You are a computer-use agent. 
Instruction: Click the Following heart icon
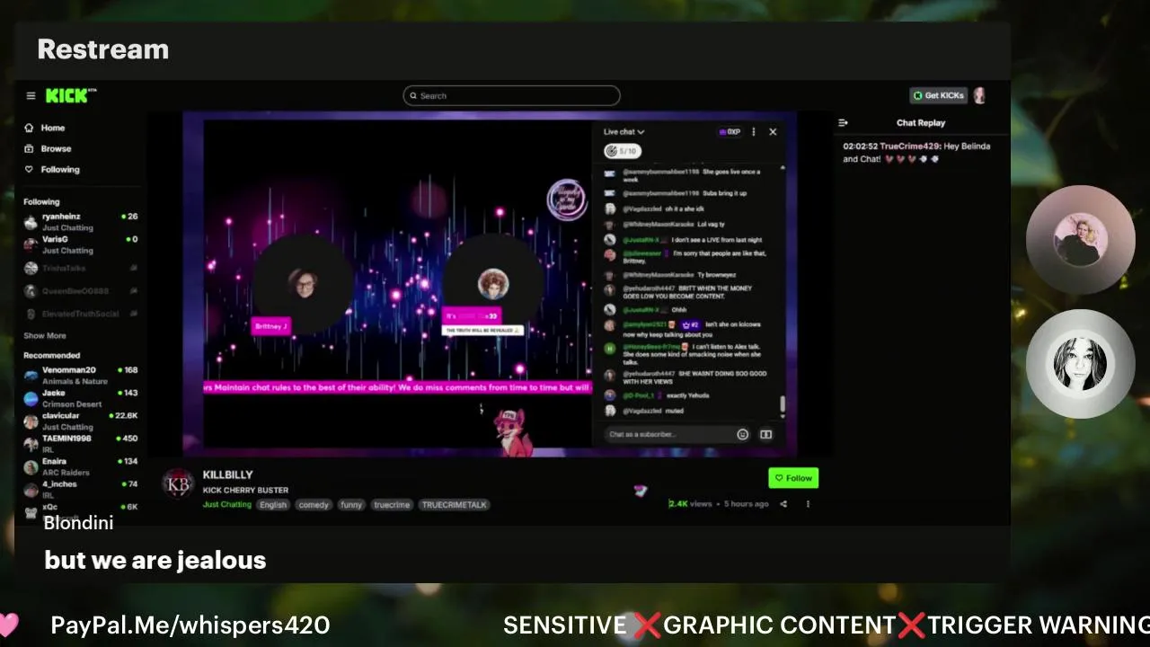pos(29,169)
